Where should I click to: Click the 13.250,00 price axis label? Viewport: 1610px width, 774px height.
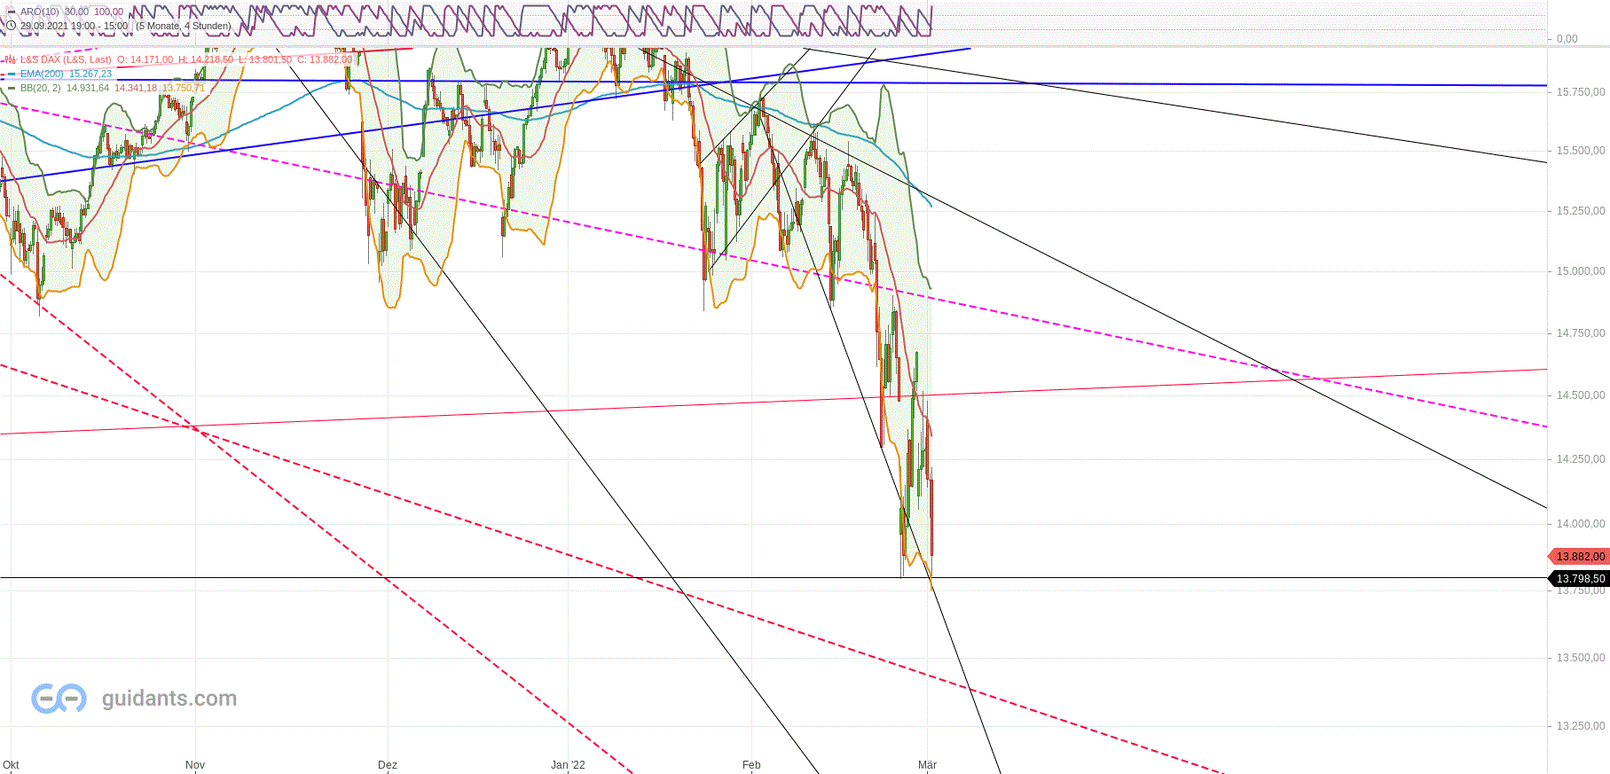coord(1581,726)
